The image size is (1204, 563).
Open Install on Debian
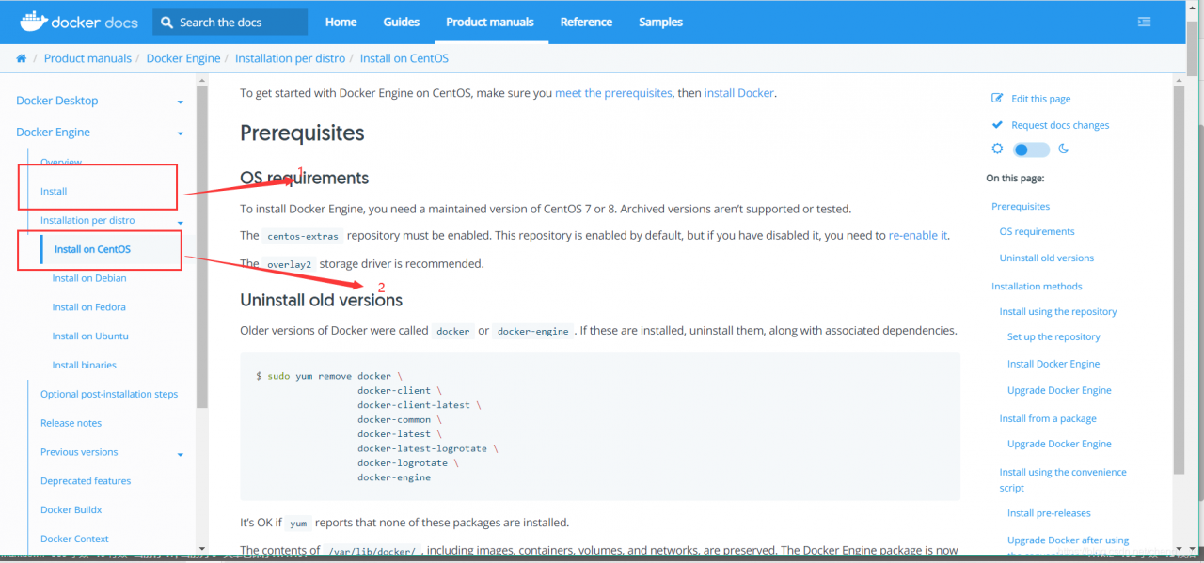89,278
